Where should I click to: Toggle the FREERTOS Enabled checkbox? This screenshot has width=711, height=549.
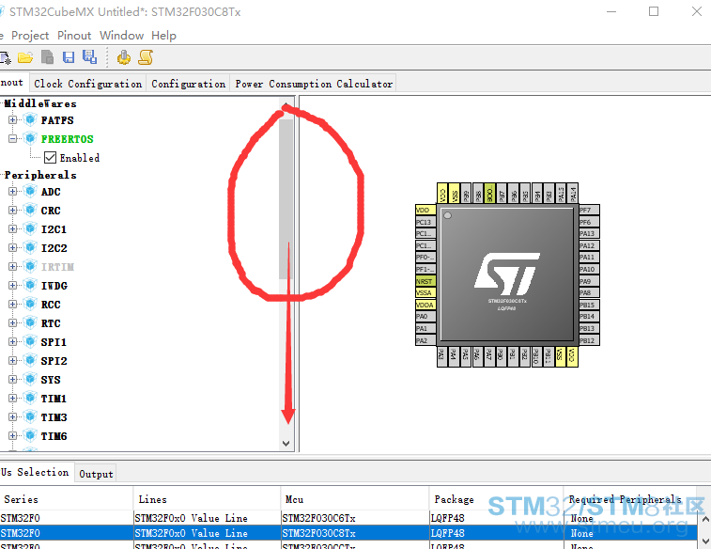point(50,158)
